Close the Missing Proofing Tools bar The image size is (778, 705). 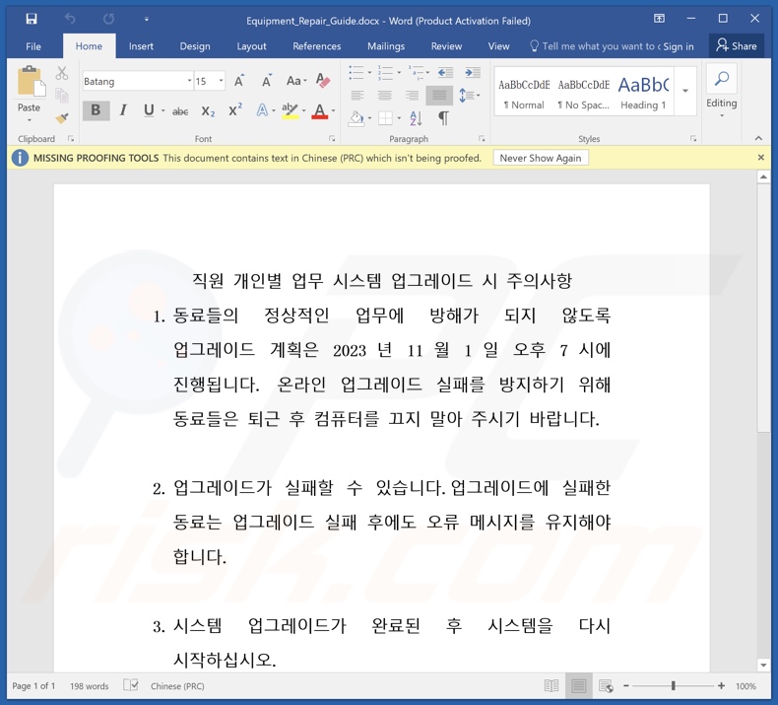tap(761, 158)
